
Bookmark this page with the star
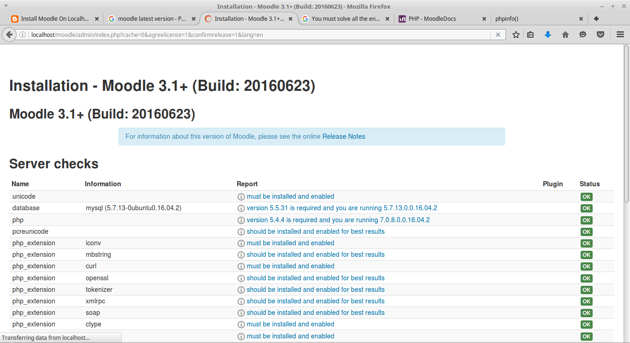point(516,35)
